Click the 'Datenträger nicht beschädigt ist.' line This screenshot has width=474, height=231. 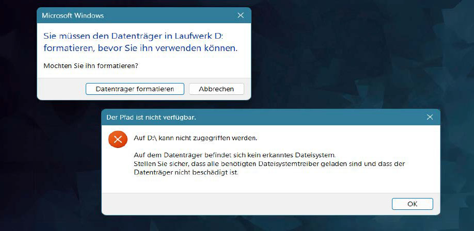[x=186, y=173]
